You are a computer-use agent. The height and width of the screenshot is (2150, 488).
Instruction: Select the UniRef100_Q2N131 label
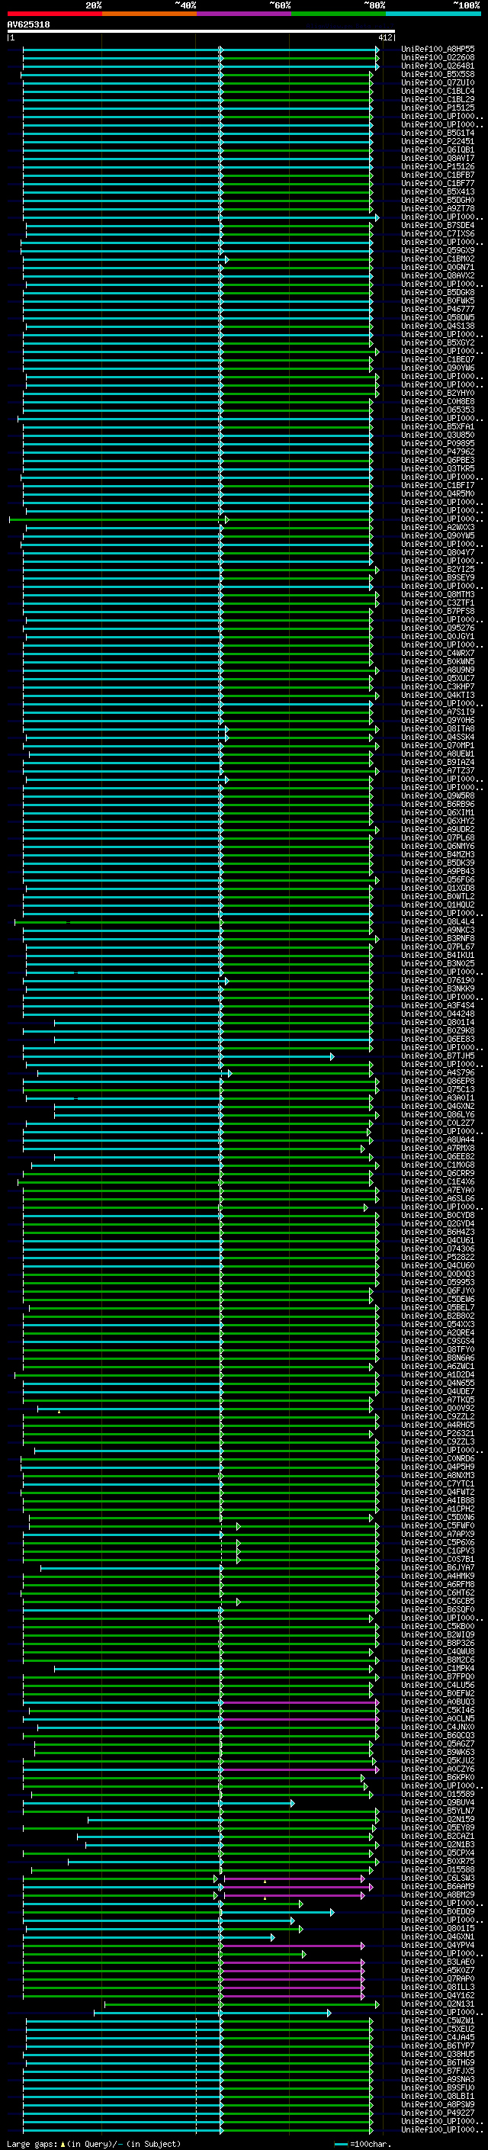pyautogui.click(x=438, y=2003)
